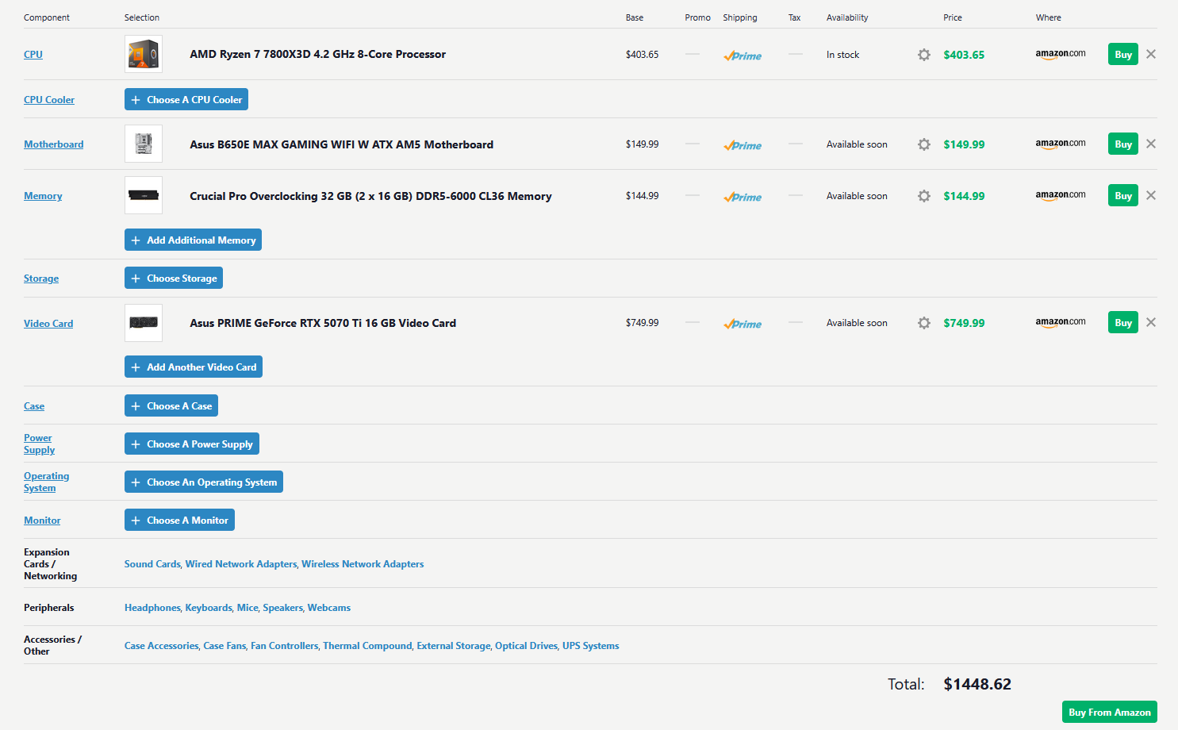Open the CPU component link
The width and height of the screenshot is (1178, 730).
pyautogui.click(x=33, y=55)
